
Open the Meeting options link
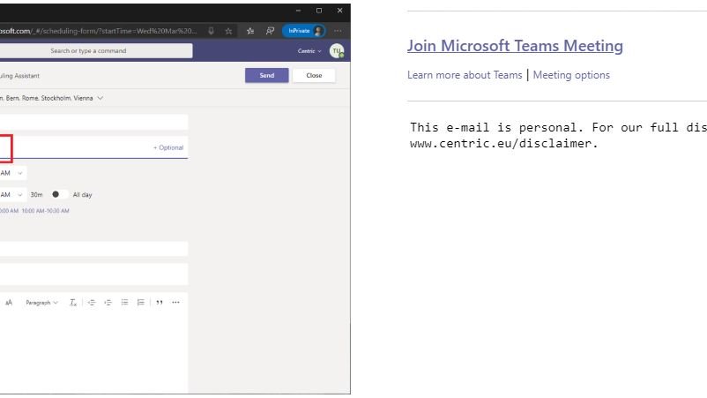tap(571, 75)
